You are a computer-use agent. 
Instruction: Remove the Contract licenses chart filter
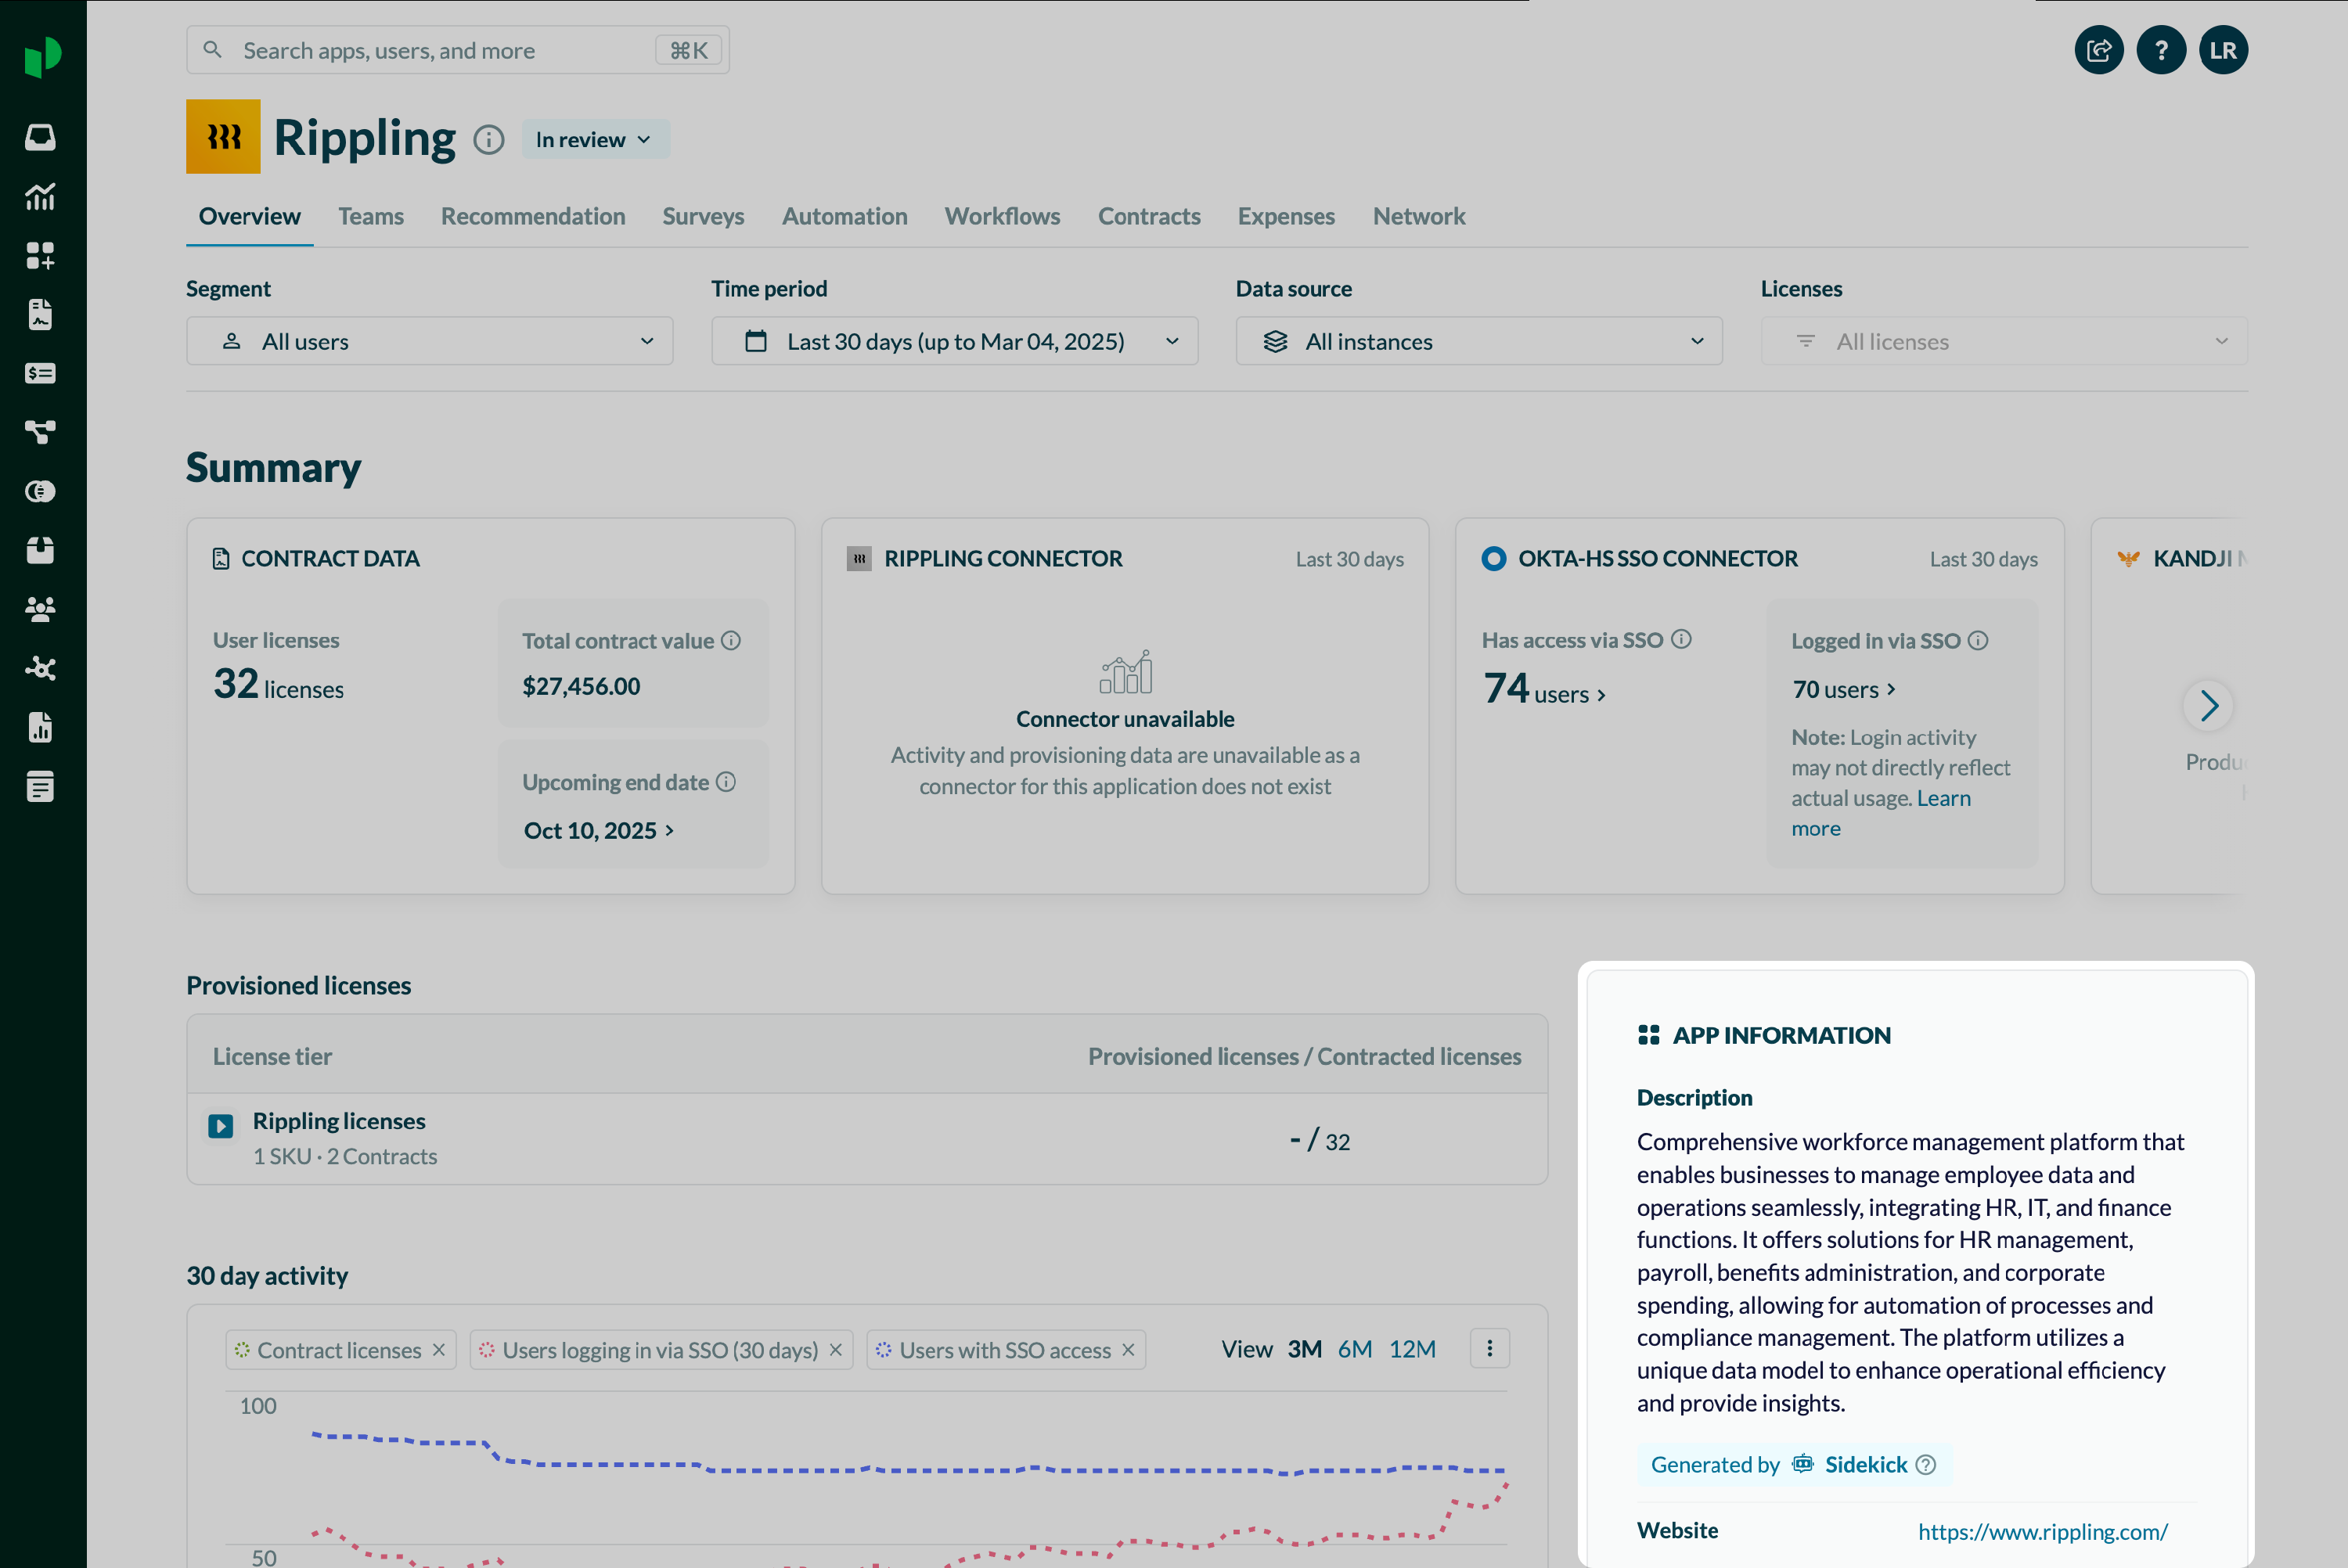[439, 1350]
